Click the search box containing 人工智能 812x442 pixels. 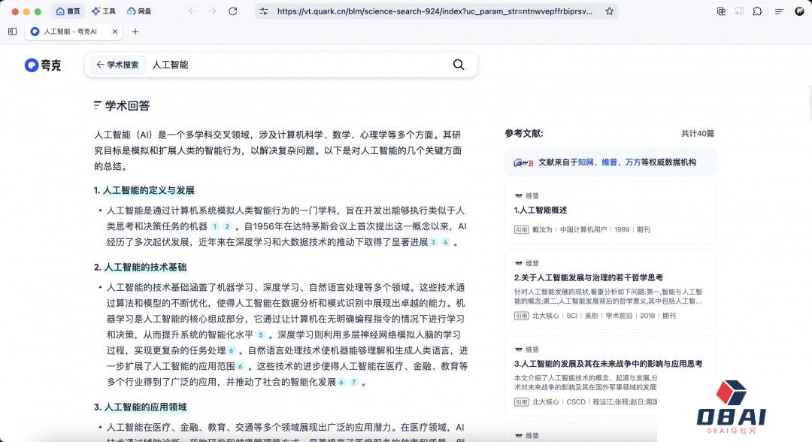click(x=301, y=65)
